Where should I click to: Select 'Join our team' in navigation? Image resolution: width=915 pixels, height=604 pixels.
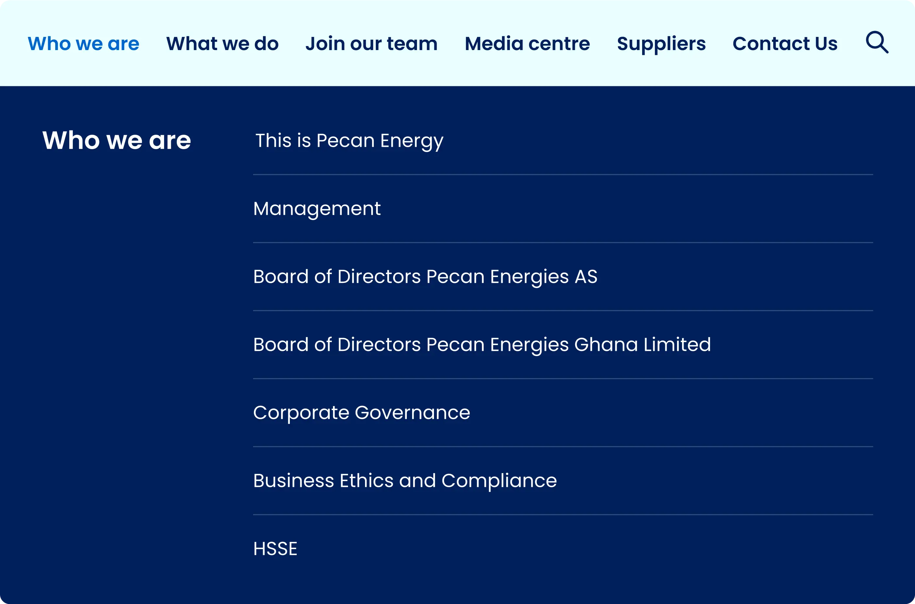[372, 43]
